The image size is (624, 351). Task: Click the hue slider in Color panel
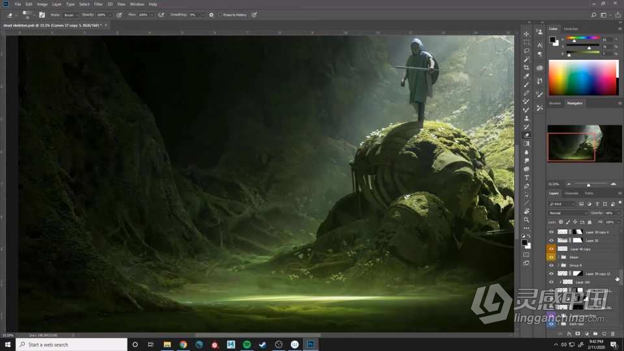582,38
